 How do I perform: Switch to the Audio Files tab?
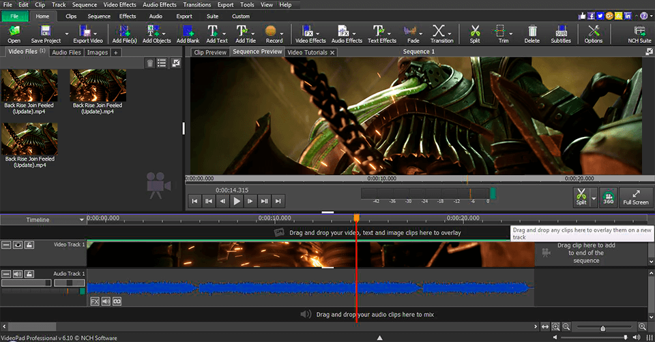click(x=66, y=52)
